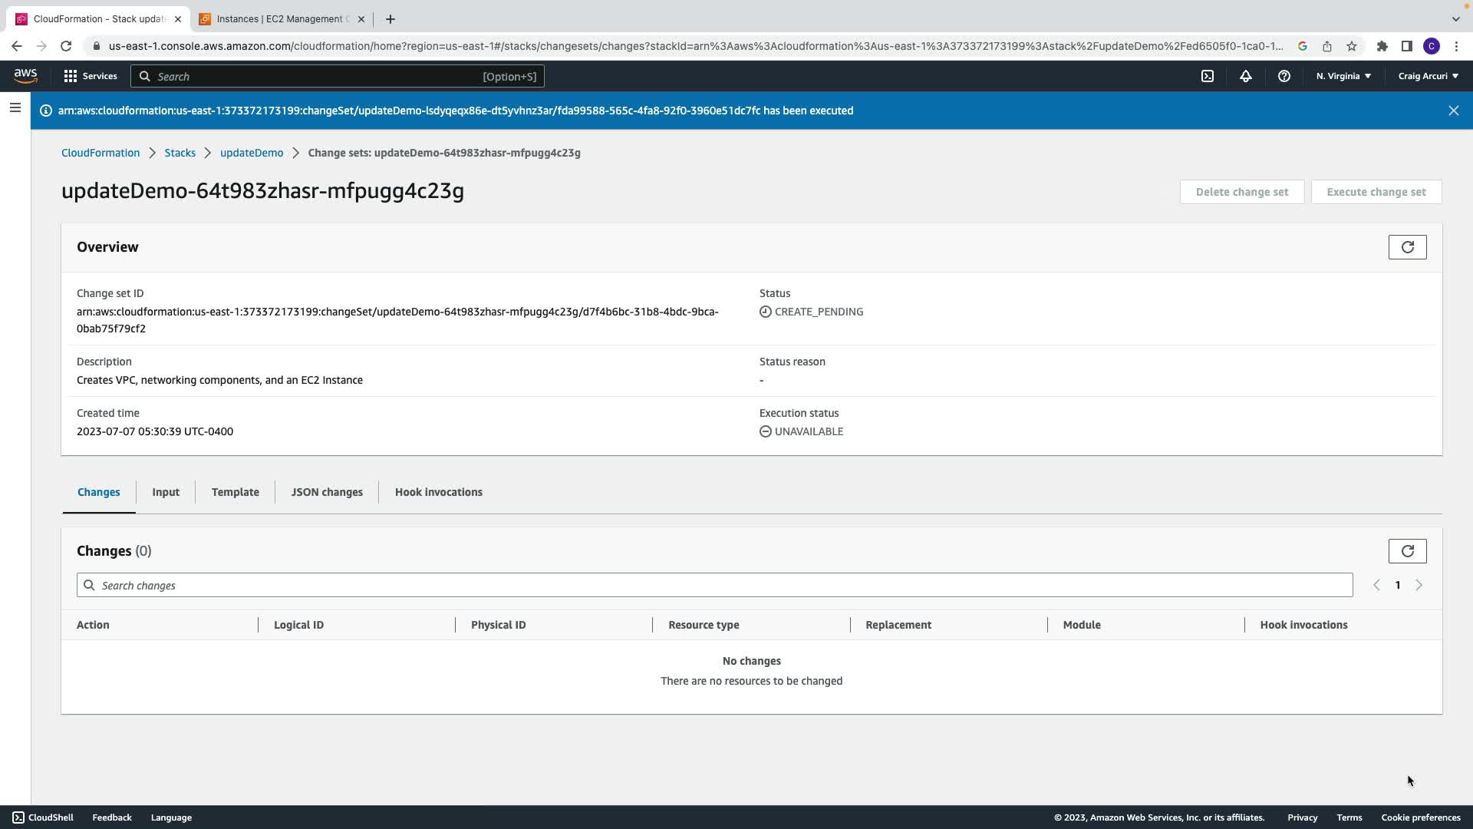Image resolution: width=1473 pixels, height=829 pixels.
Task: Click the Execute change set button
Action: coord(1376,192)
